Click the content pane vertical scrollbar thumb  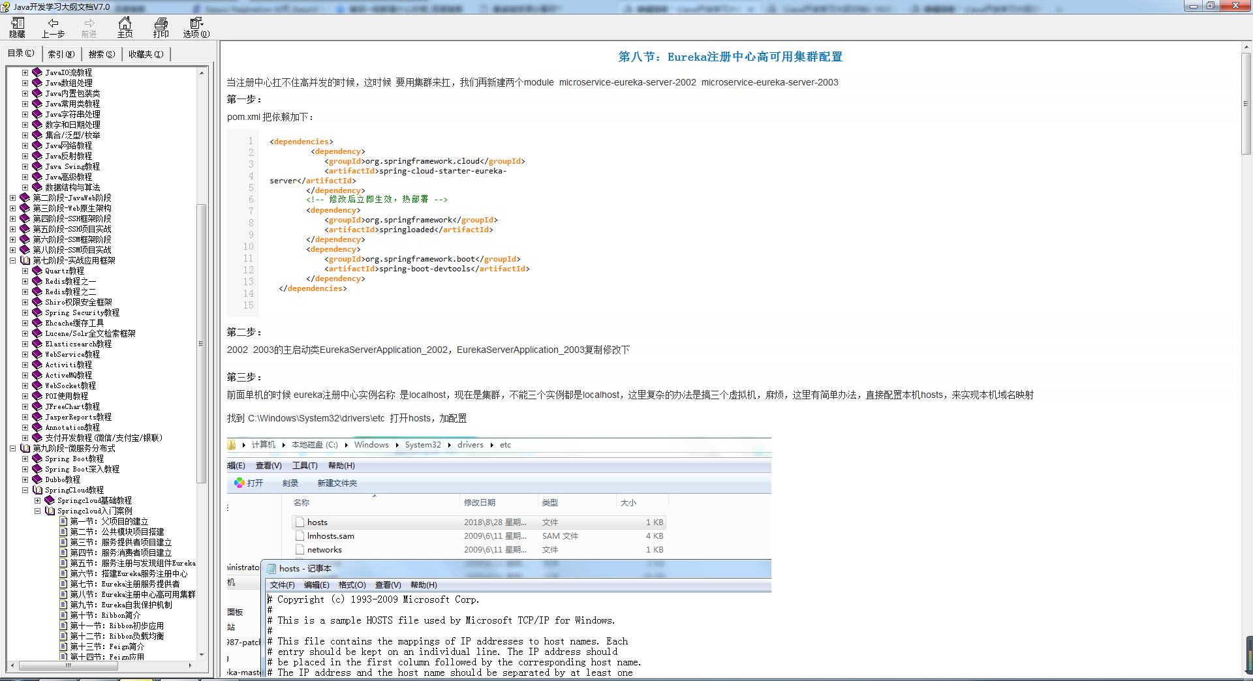[1246, 103]
